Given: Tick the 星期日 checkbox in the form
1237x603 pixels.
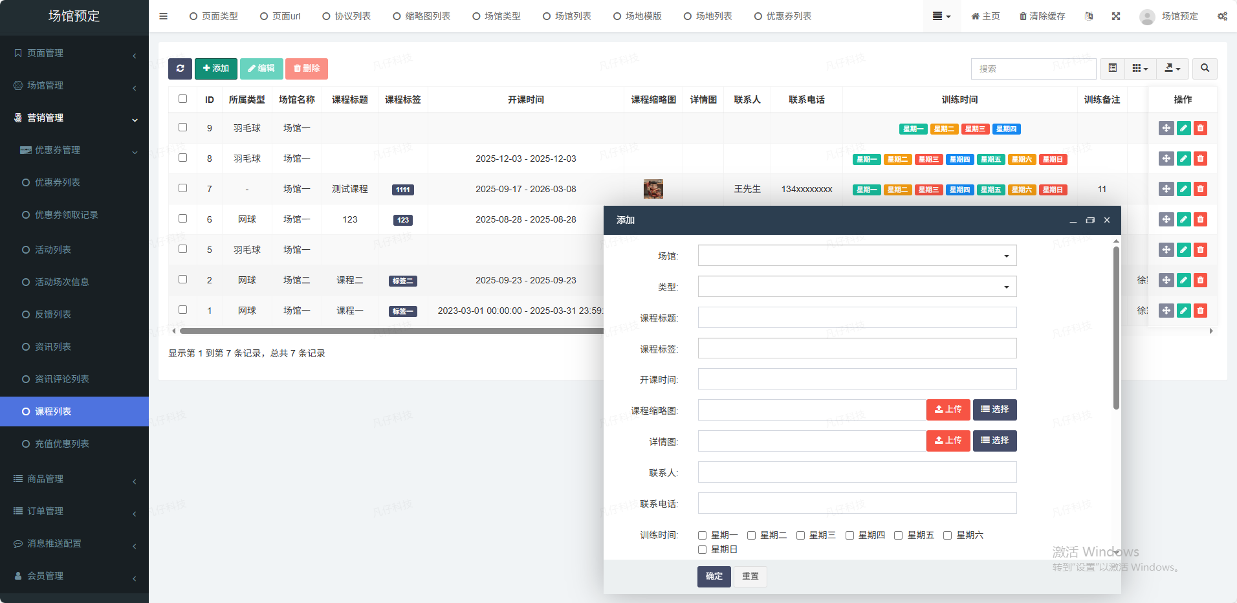Looking at the screenshot, I should click(702, 549).
